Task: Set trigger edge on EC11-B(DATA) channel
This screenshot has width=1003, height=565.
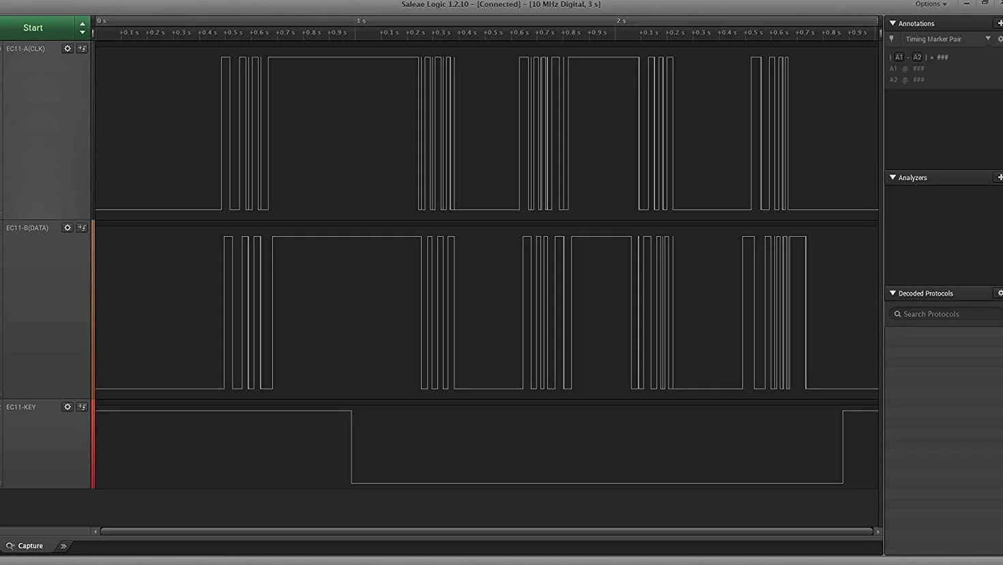Action: click(82, 227)
